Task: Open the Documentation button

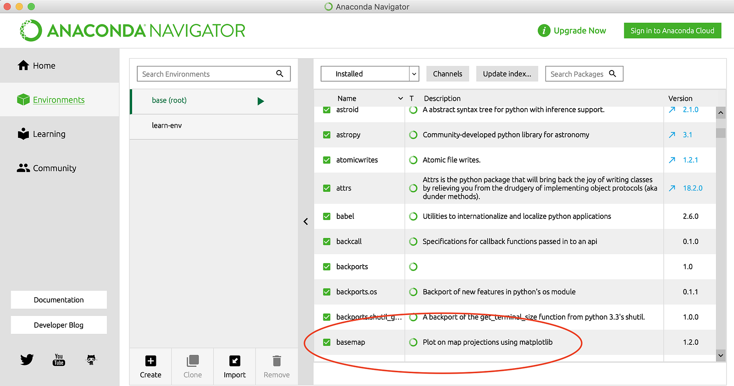Action: (59, 300)
